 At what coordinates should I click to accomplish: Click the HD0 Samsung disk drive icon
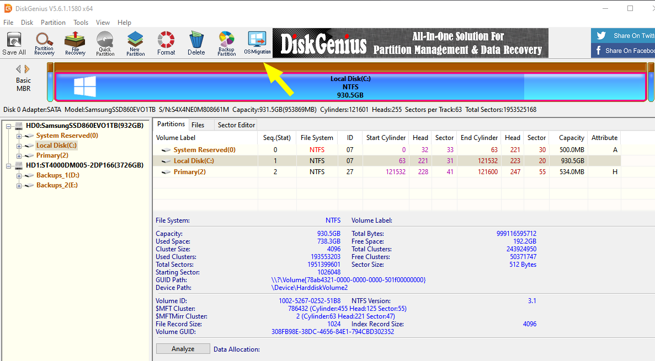tap(19, 126)
